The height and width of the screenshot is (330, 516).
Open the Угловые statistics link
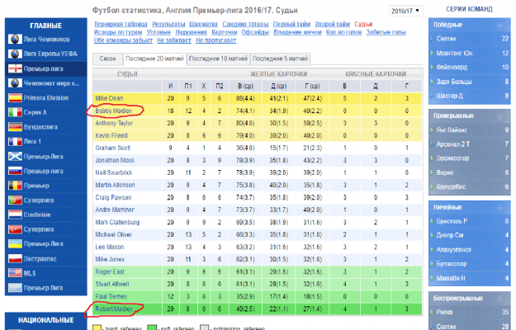click(159, 32)
